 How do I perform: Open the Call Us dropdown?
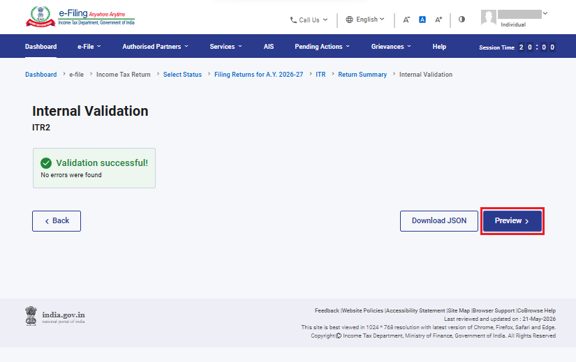pyautogui.click(x=309, y=20)
